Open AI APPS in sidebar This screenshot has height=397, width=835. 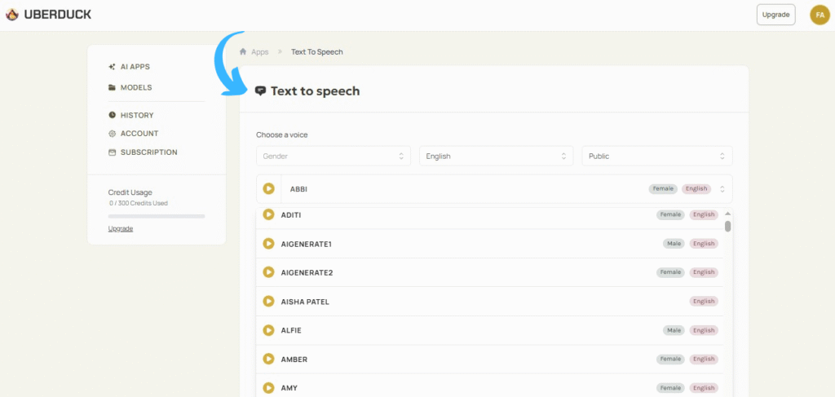[135, 67]
